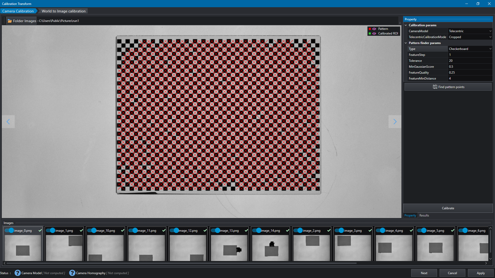Screen dimensions: 495x278
Task: Select the image_5.png thumbnail
Action: pos(435,248)
